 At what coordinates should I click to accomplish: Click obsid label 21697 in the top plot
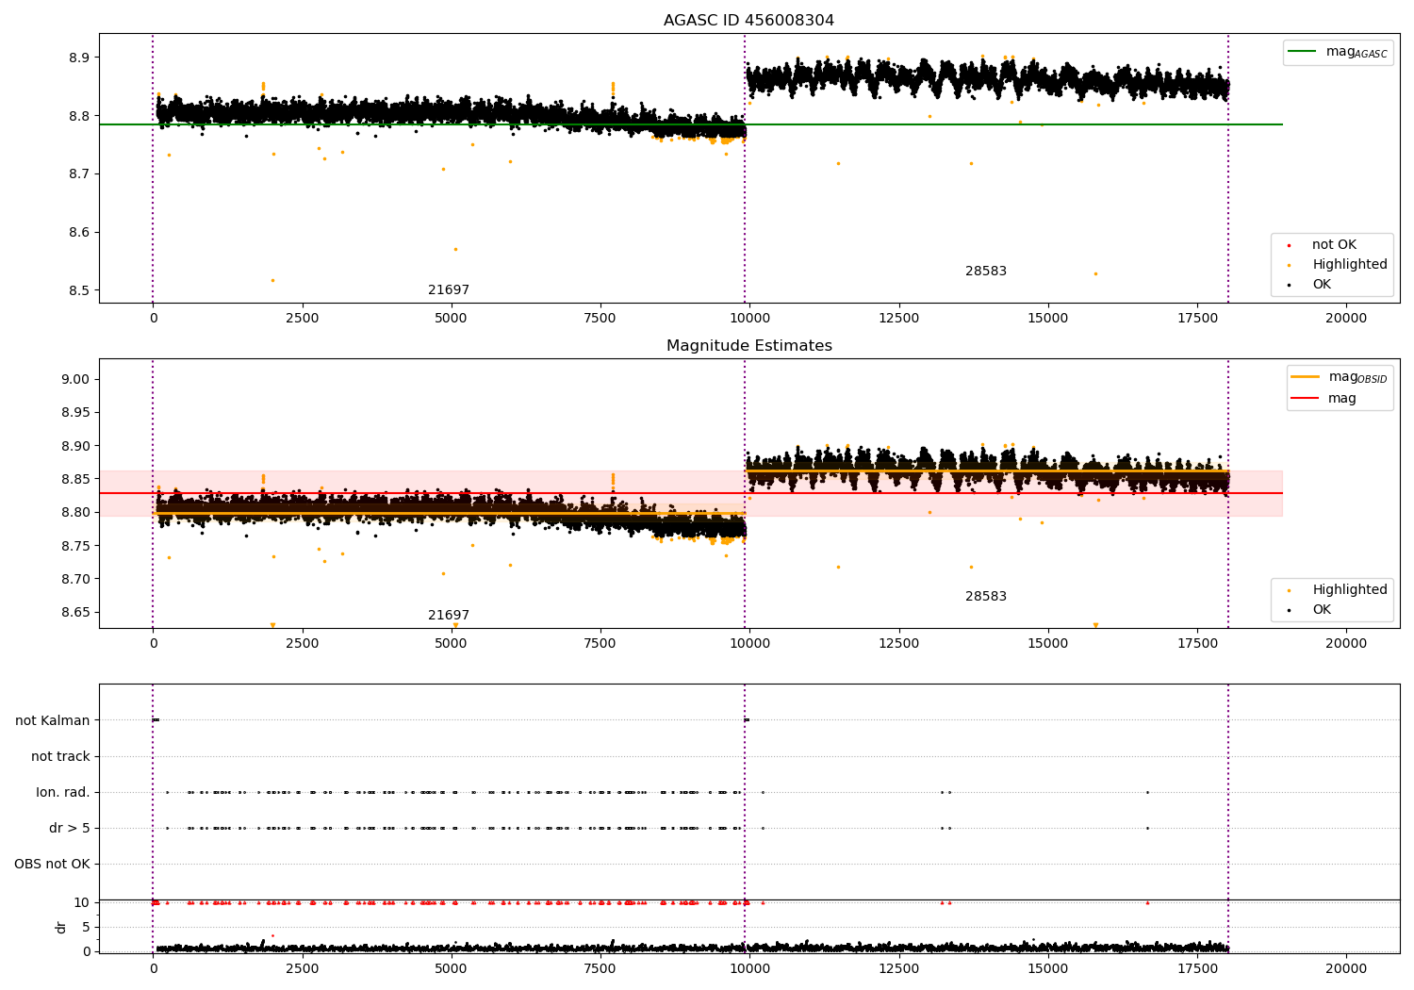pos(449,290)
